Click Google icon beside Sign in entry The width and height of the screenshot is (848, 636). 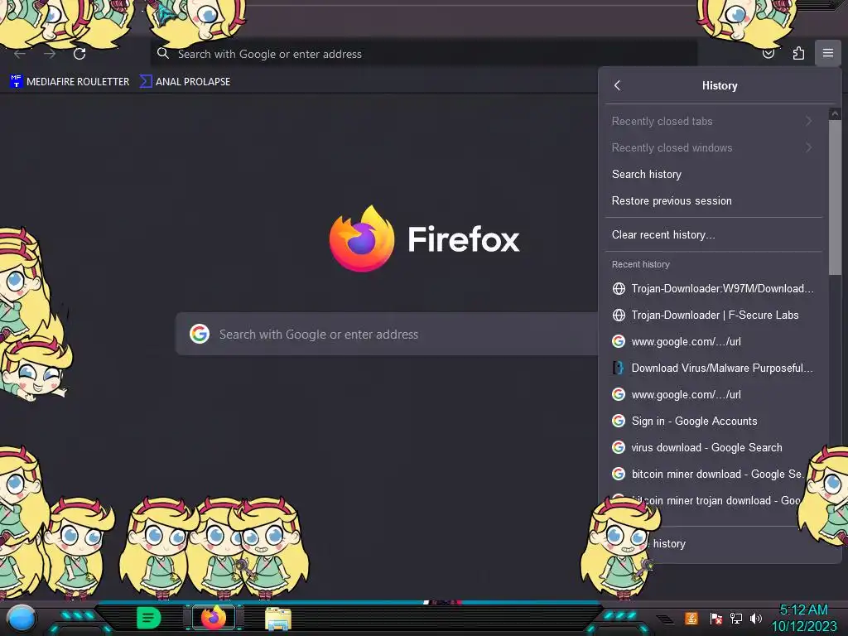[619, 421]
